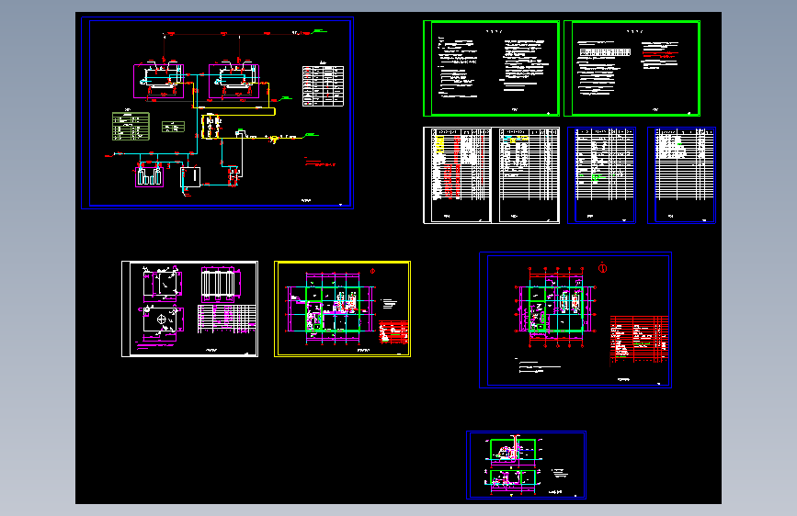Screen dimensions: 797x516
Task: Select the white-bordered equipment detail sheet
Action: (189, 308)
